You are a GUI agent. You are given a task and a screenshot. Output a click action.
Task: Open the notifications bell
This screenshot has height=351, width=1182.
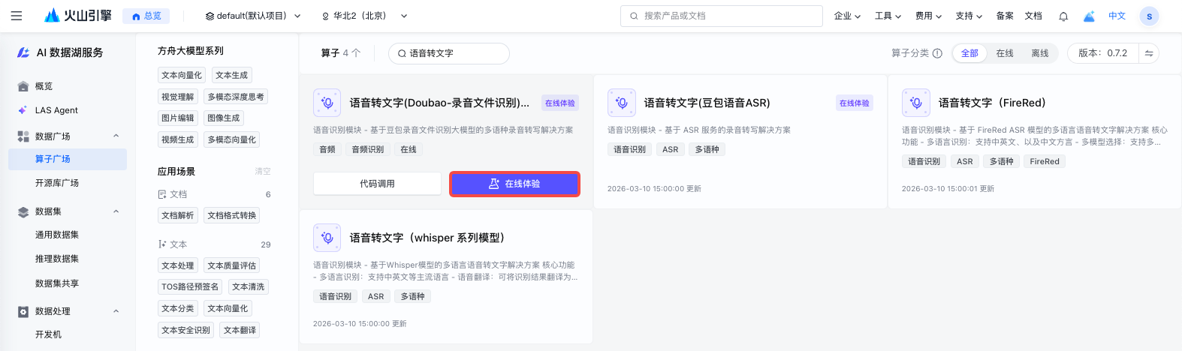1063,16
